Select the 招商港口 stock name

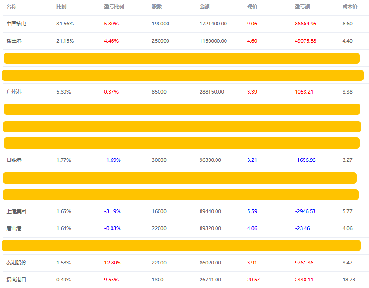tap(16, 280)
